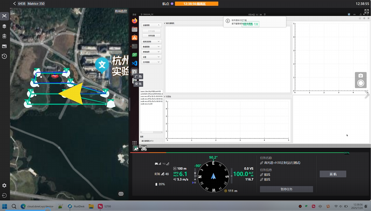This screenshot has width=371, height=211.
Task: Open Visual Studio Code from Ubuntu dock
Action: 135,63
